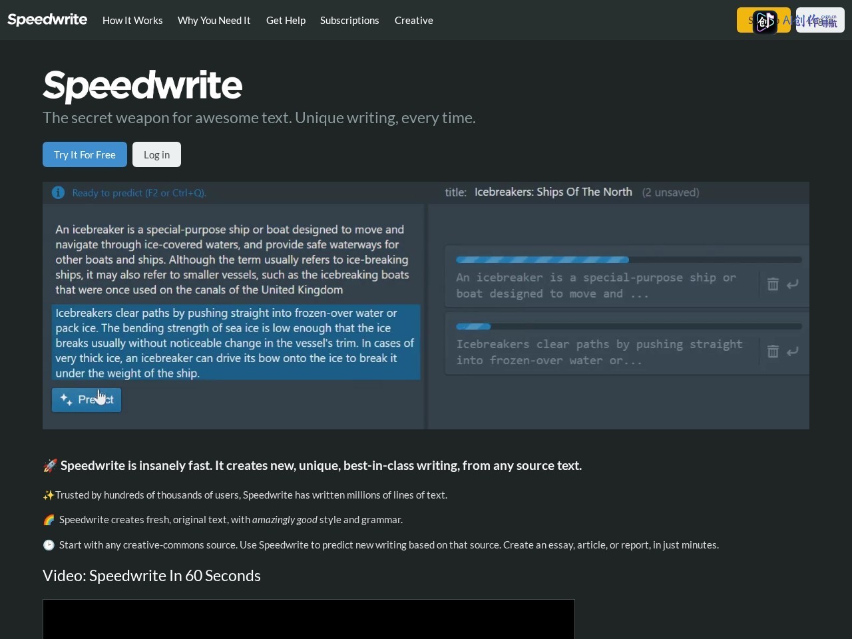Click the 'Video: Speedwrite In 60 Seconds' heading
The width and height of the screenshot is (852, 639).
(152, 575)
